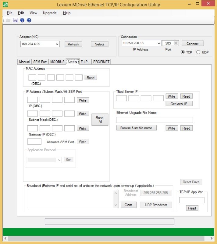Open the Edit menu
Screen dimensions: 217x244
point(21,13)
